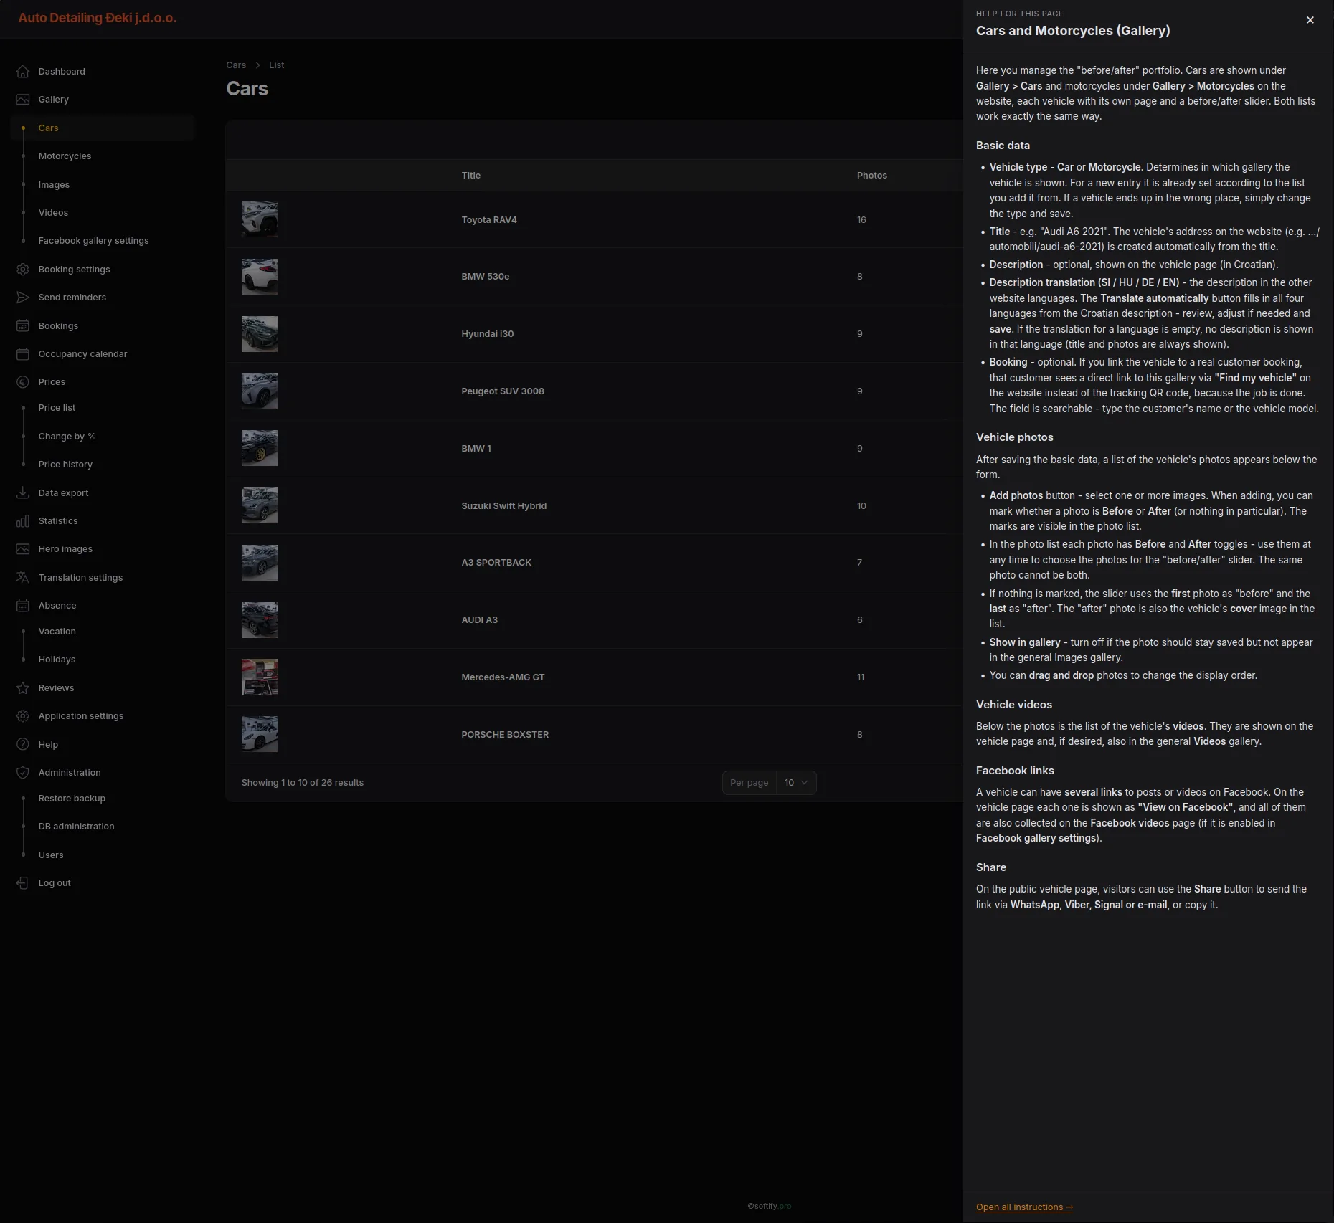Click the Translation settings language icon
The height and width of the screenshot is (1223, 1334).
(23, 578)
